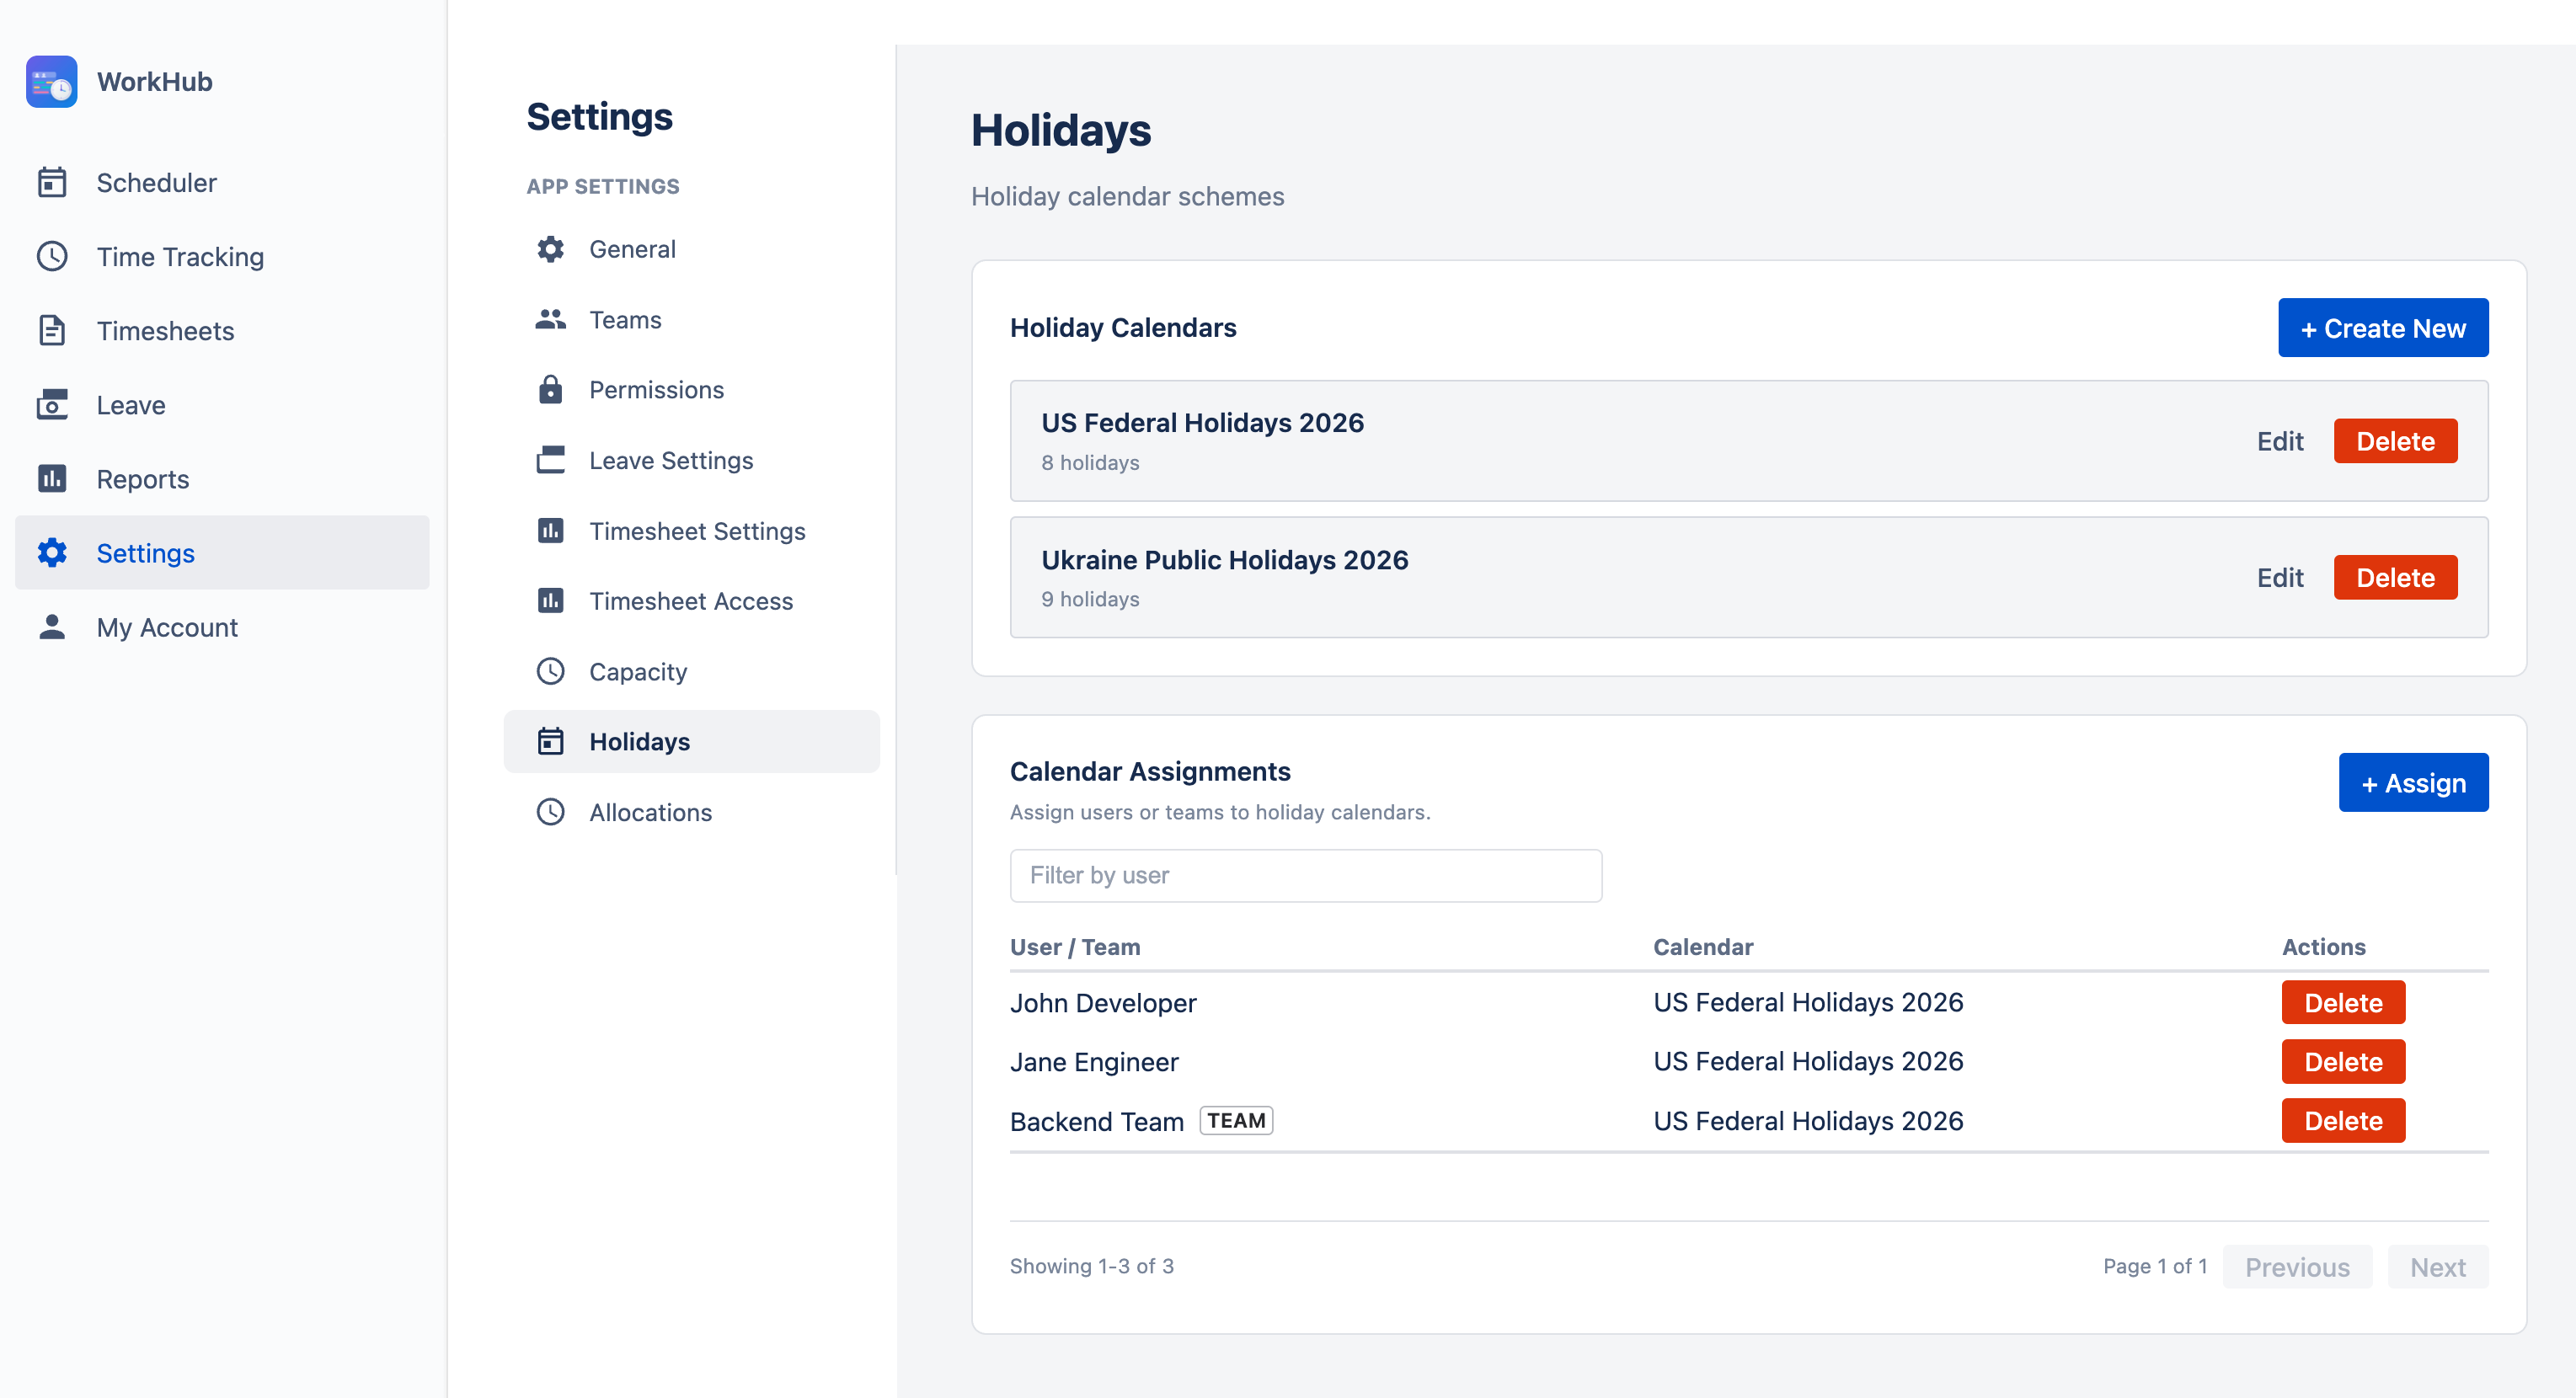Select Allocations in settings menu
This screenshot has width=2576, height=1398.
point(650,812)
